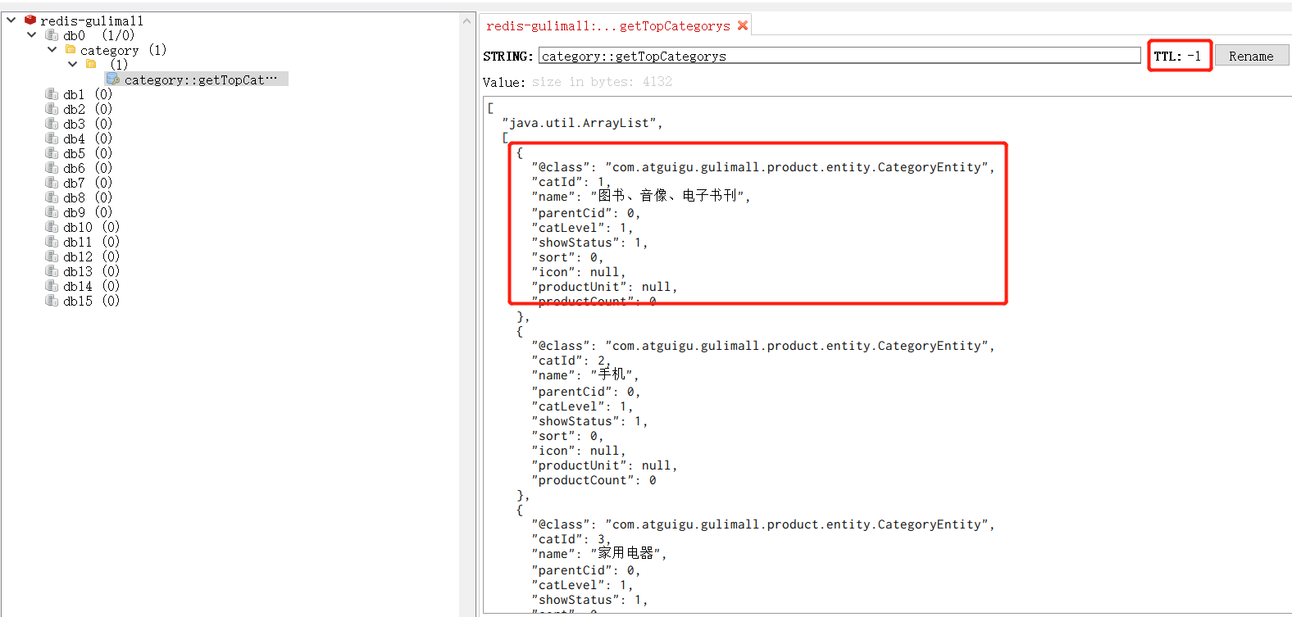
Task: Click the "catId": 1 line
Action: coord(571,182)
